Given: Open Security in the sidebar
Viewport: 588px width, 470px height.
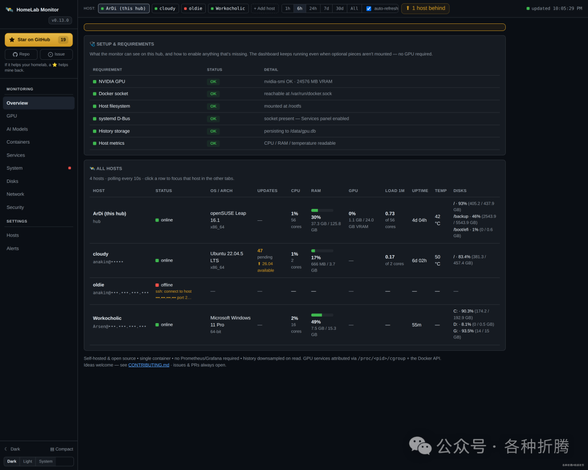Looking at the screenshot, I should 39,207.
